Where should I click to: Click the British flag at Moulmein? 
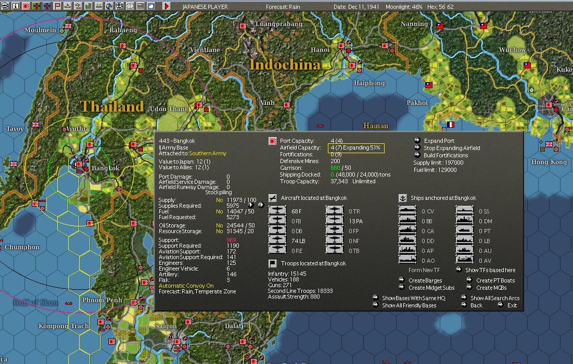coord(68,26)
